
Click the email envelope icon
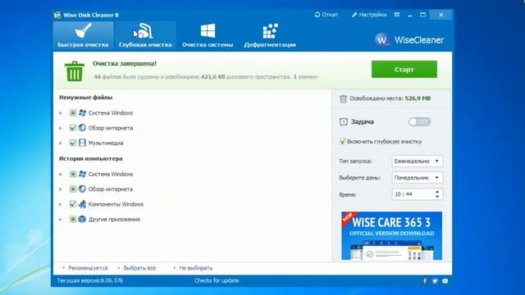445,281
